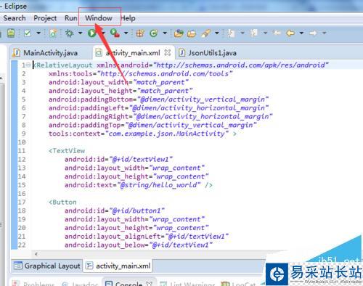Open the forward navigation history dropdown
This screenshot has height=286, width=363.
[x=325, y=33]
